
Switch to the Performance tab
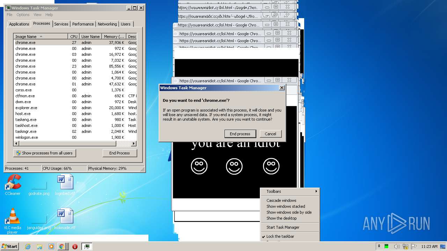point(83,24)
